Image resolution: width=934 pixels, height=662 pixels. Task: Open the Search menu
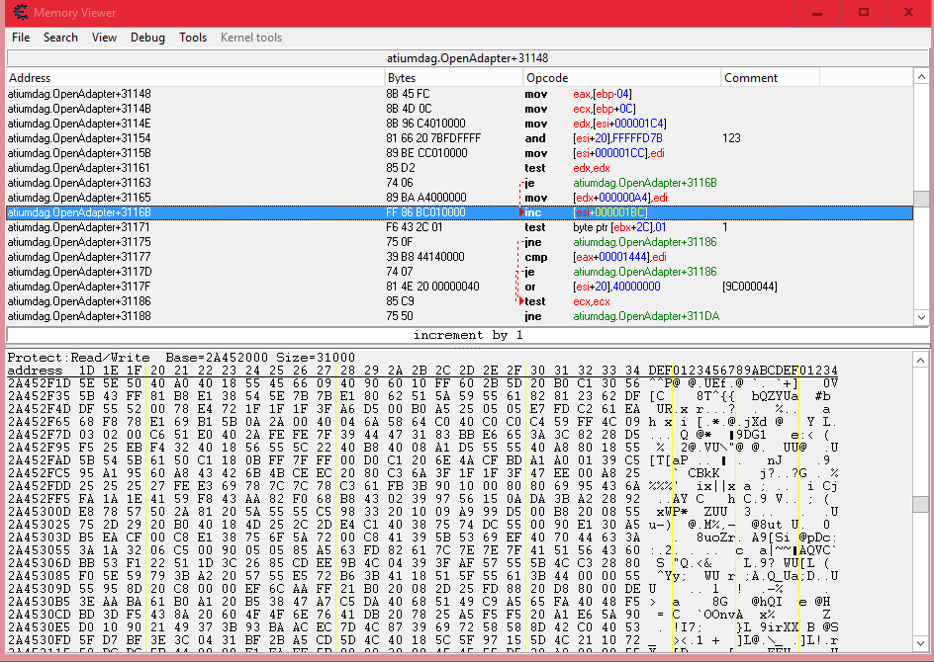(60, 38)
